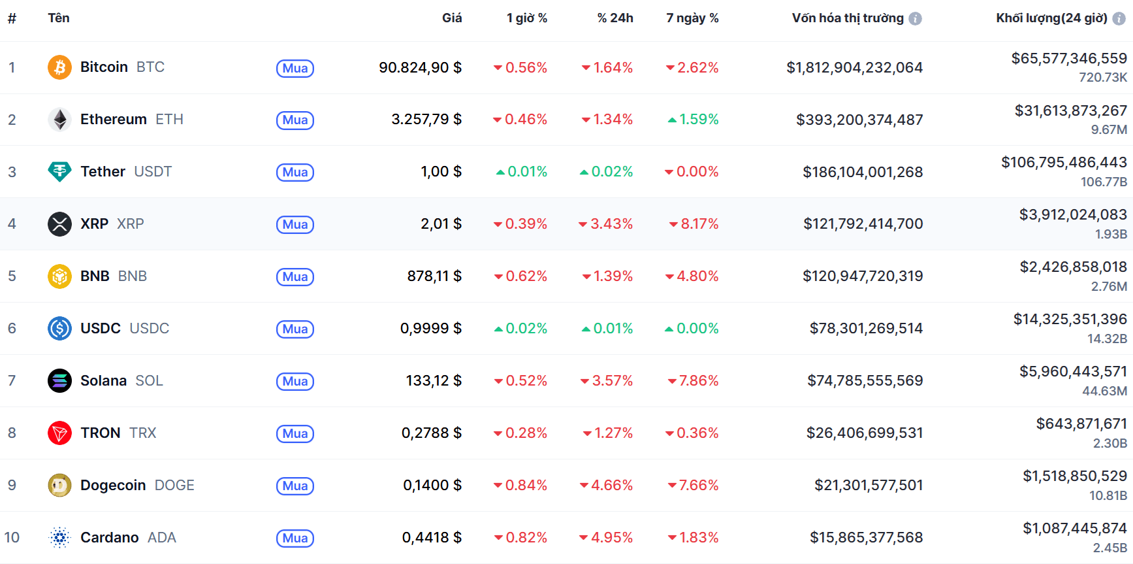Sort by % 24h column header

[x=615, y=18]
